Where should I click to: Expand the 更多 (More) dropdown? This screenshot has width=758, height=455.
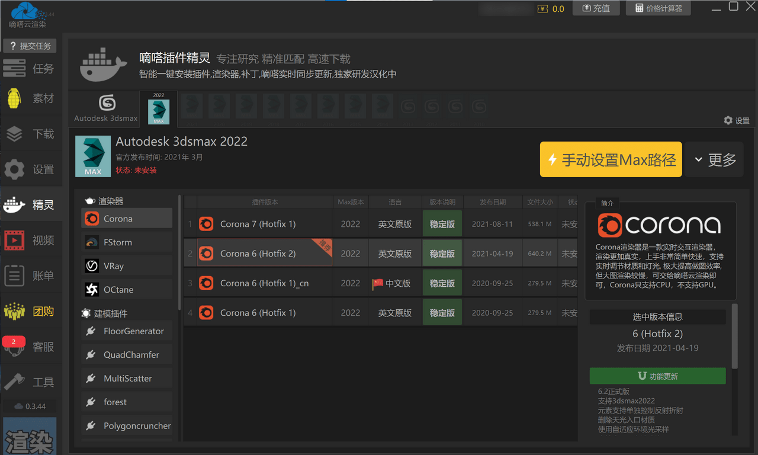pyautogui.click(x=714, y=159)
